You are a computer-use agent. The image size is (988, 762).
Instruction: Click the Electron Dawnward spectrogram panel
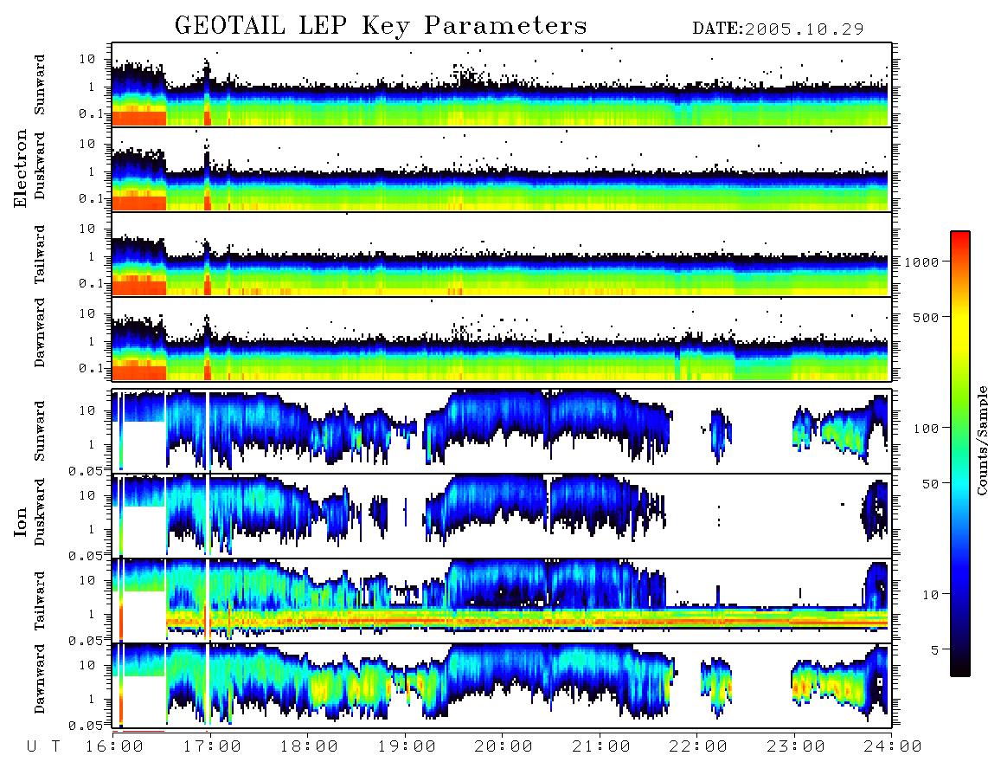pyautogui.click(x=502, y=339)
